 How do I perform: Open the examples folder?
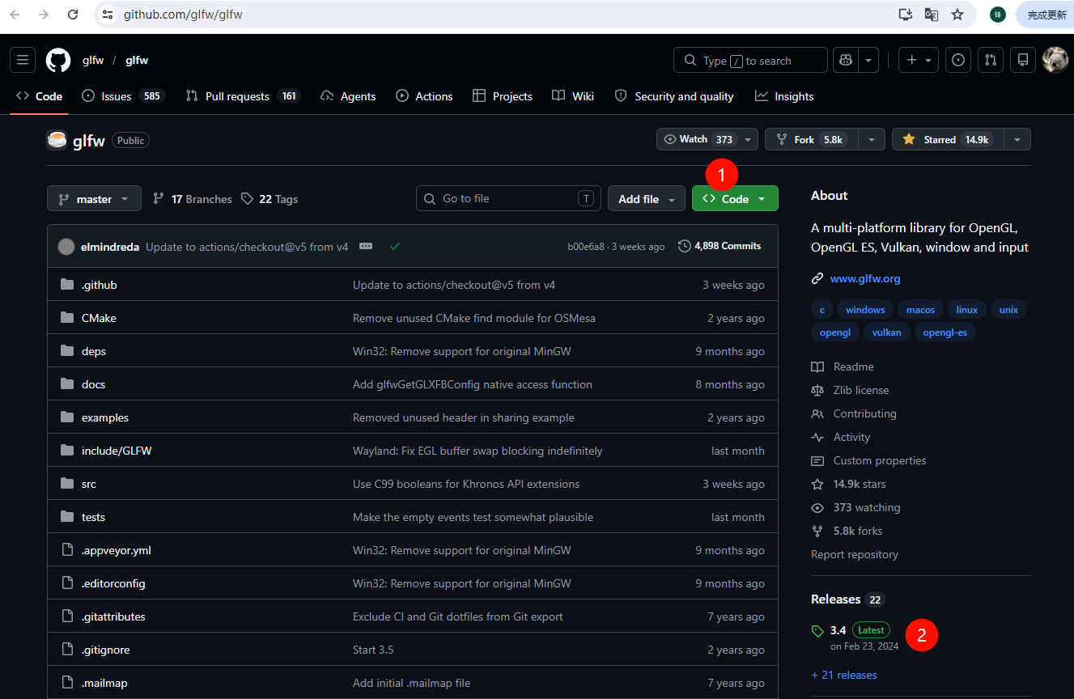click(105, 417)
